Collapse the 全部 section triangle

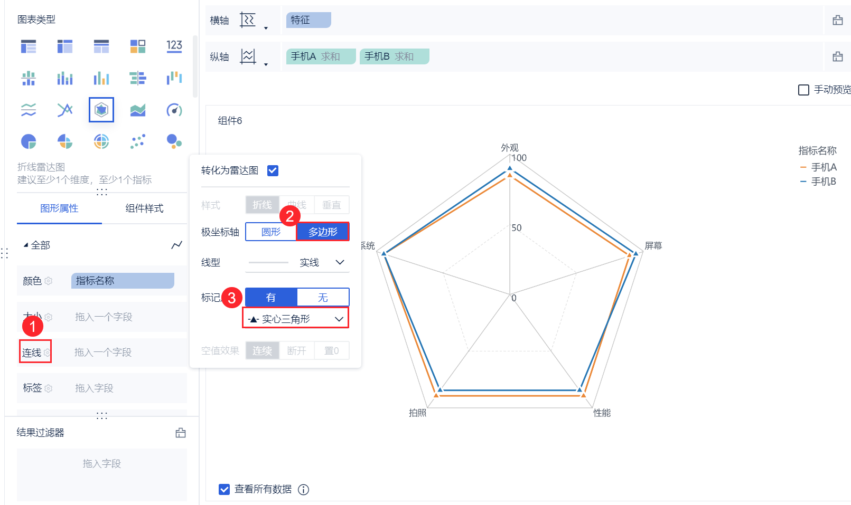26,245
